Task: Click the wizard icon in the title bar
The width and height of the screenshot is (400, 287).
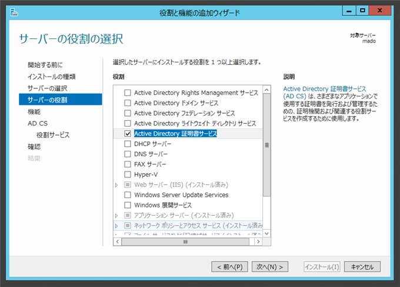Action: click(x=14, y=12)
